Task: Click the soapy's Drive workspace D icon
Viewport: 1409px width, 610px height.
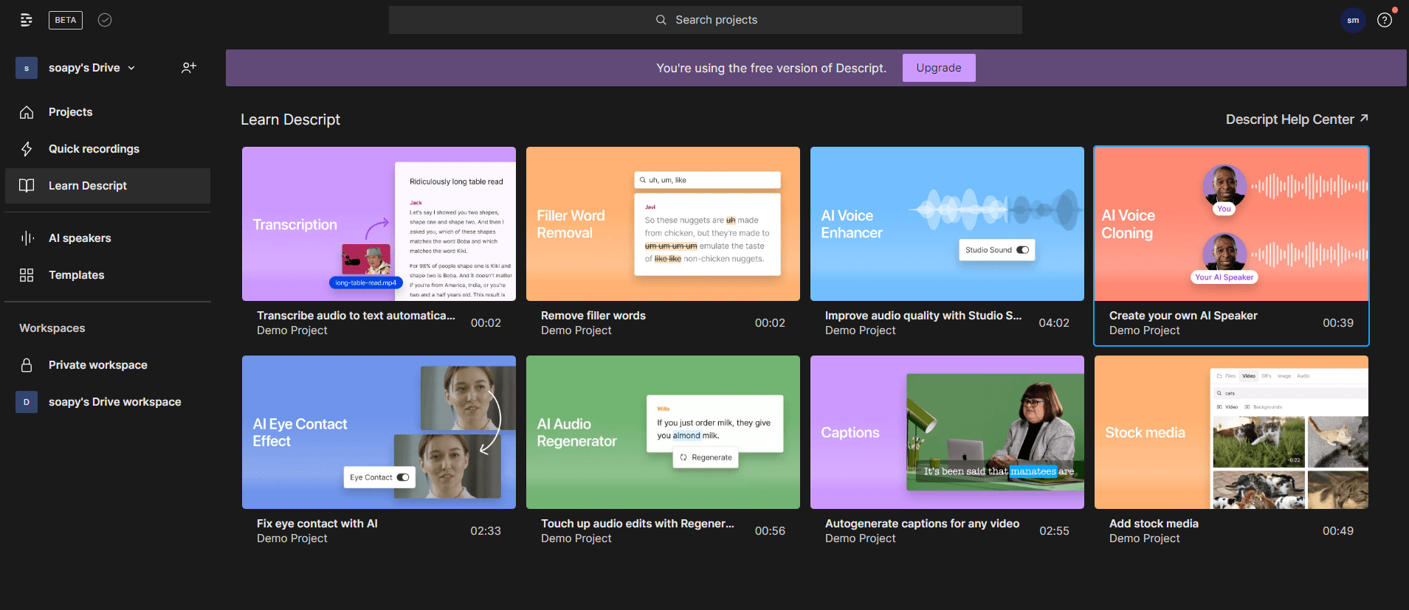Action: point(27,402)
